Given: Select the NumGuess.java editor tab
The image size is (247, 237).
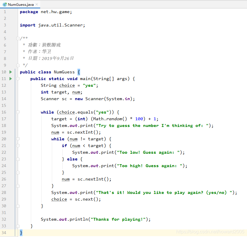Looking at the screenshot, I should click(x=20, y=4).
